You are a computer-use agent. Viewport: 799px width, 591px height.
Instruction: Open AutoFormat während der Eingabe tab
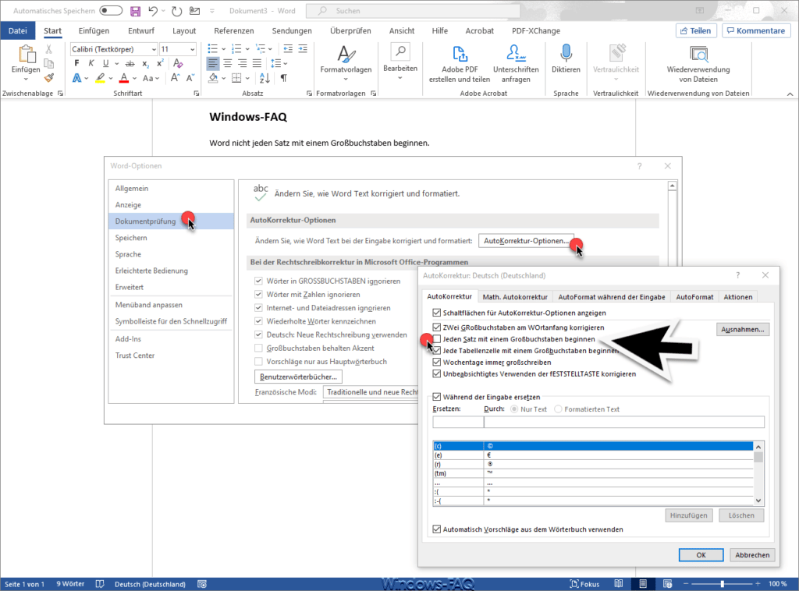(612, 297)
